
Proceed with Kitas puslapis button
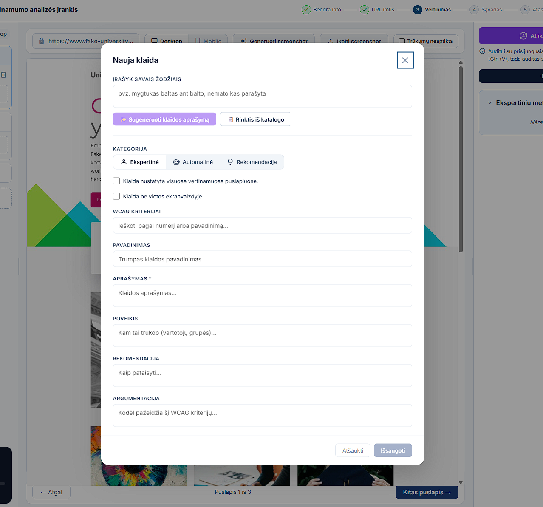coord(427,492)
